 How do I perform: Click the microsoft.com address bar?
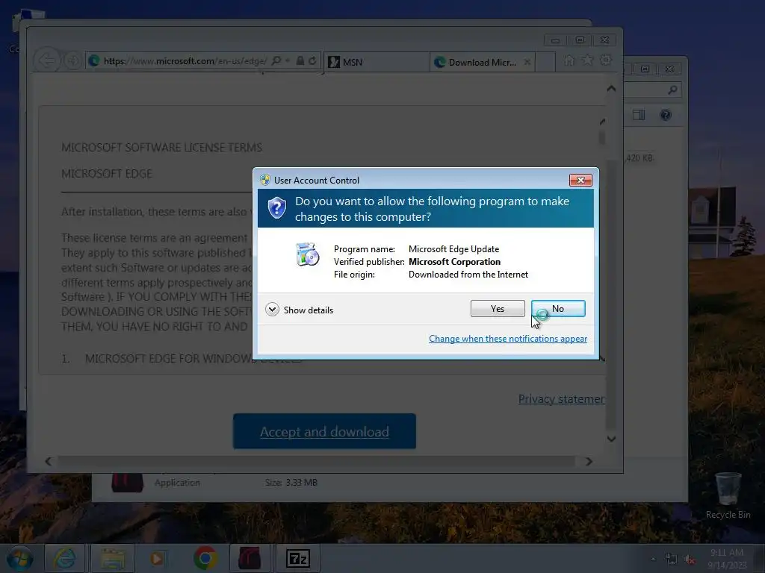pos(185,61)
